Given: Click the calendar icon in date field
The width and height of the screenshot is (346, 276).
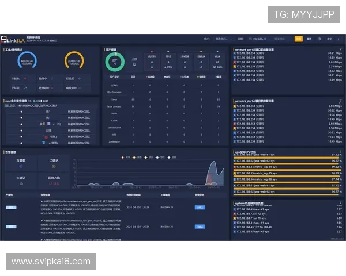Looking at the screenshot, I should (250, 39).
